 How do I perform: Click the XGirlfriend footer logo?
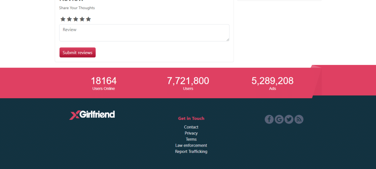92,115
